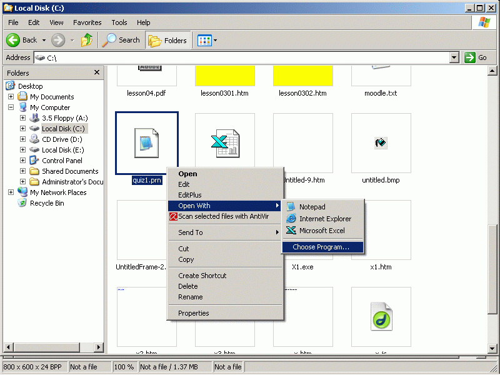Open the Search toolbar tool
Screen dimensions: 500x375
coord(122,40)
